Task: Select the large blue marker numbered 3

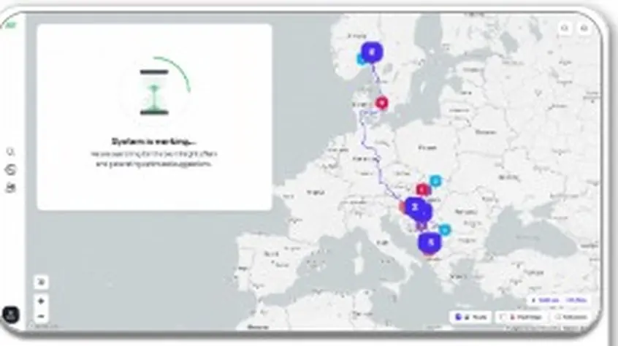Action: point(415,207)
